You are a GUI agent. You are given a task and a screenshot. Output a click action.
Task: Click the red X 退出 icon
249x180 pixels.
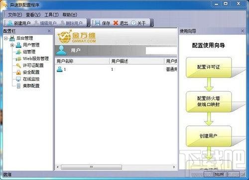click(x=116, y=23)
